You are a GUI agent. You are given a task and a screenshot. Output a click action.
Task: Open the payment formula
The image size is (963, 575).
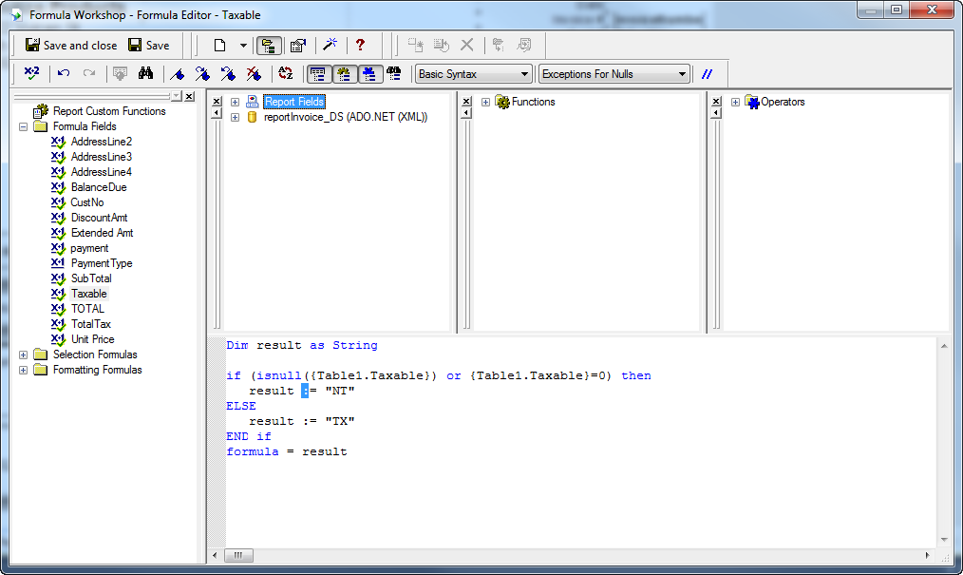[x=89, y=248]
